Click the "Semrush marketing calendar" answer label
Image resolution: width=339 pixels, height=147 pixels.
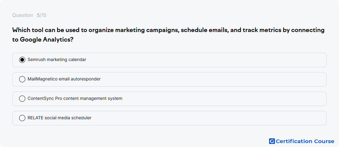click(57, 60)
